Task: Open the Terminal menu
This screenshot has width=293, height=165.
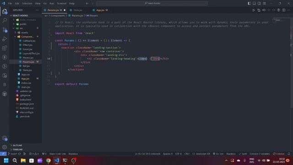Action: tap(62, 3)
